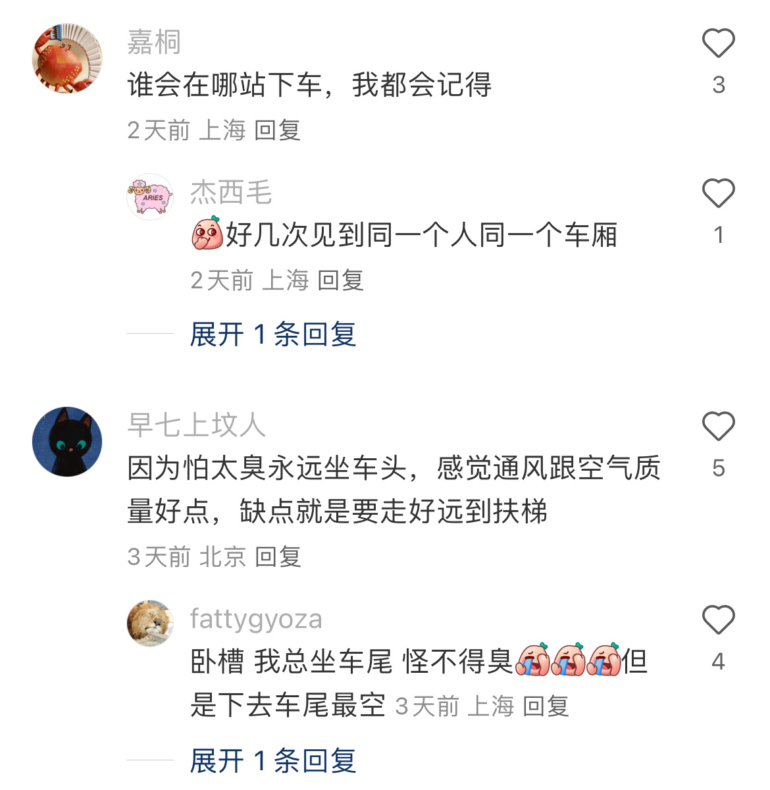Open 早七上坟人's black cat avatar

67,441
